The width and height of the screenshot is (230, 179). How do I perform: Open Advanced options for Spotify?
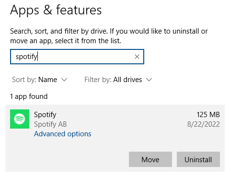pos(63,134)
